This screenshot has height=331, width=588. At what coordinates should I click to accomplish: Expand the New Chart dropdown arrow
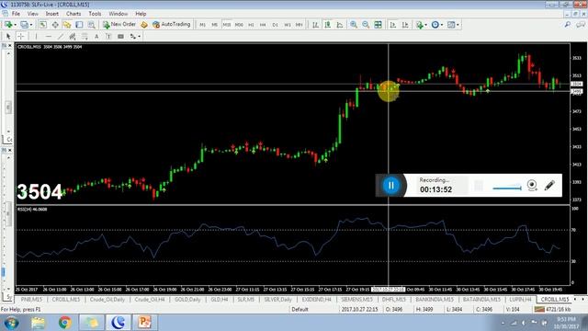point(15,25)
